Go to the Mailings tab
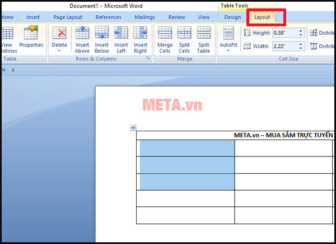336x244 pixels. point(145,17)
